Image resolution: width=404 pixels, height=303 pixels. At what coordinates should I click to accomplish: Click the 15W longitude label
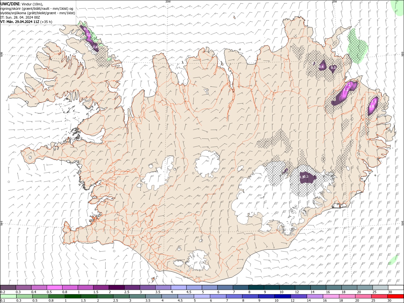334,2
